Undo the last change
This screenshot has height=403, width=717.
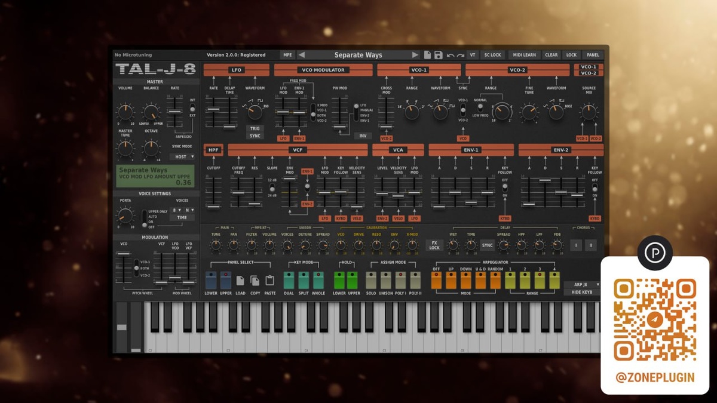click(x=451, y=55)
